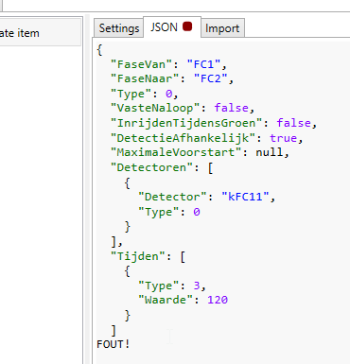The width and height of the screenshot is (350, 364).
Task: Click the opening brace on first line
Action: (99, 50)
